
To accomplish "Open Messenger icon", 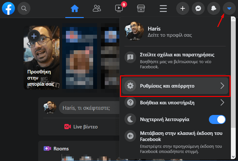I will [x=198, y=8].
